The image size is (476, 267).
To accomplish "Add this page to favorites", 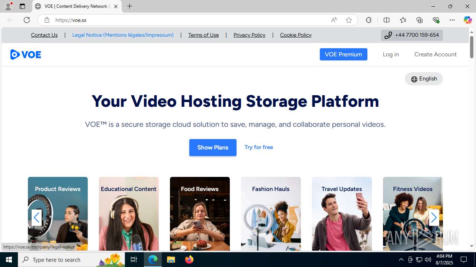I will pyautogui.click(x=348, y=20).
